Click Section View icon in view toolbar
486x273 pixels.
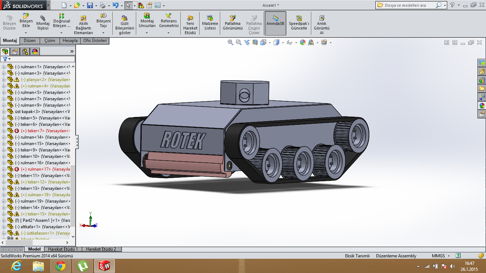tap(255, 42)
